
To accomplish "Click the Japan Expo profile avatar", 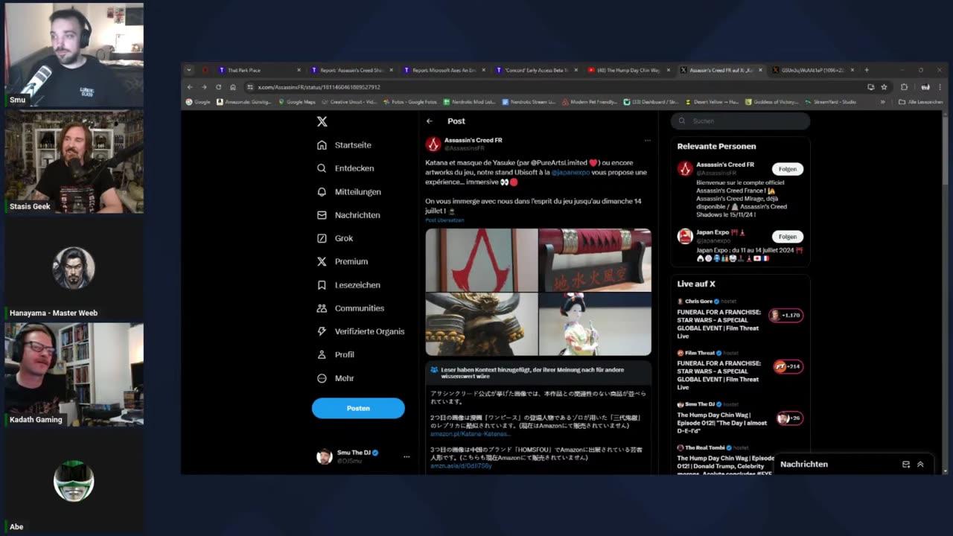I will (685, 237).
